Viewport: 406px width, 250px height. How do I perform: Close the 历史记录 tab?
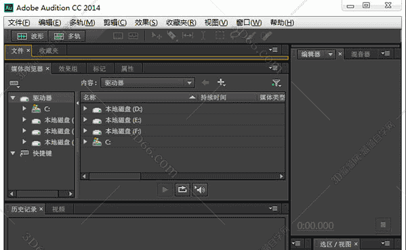click(41, 209)
